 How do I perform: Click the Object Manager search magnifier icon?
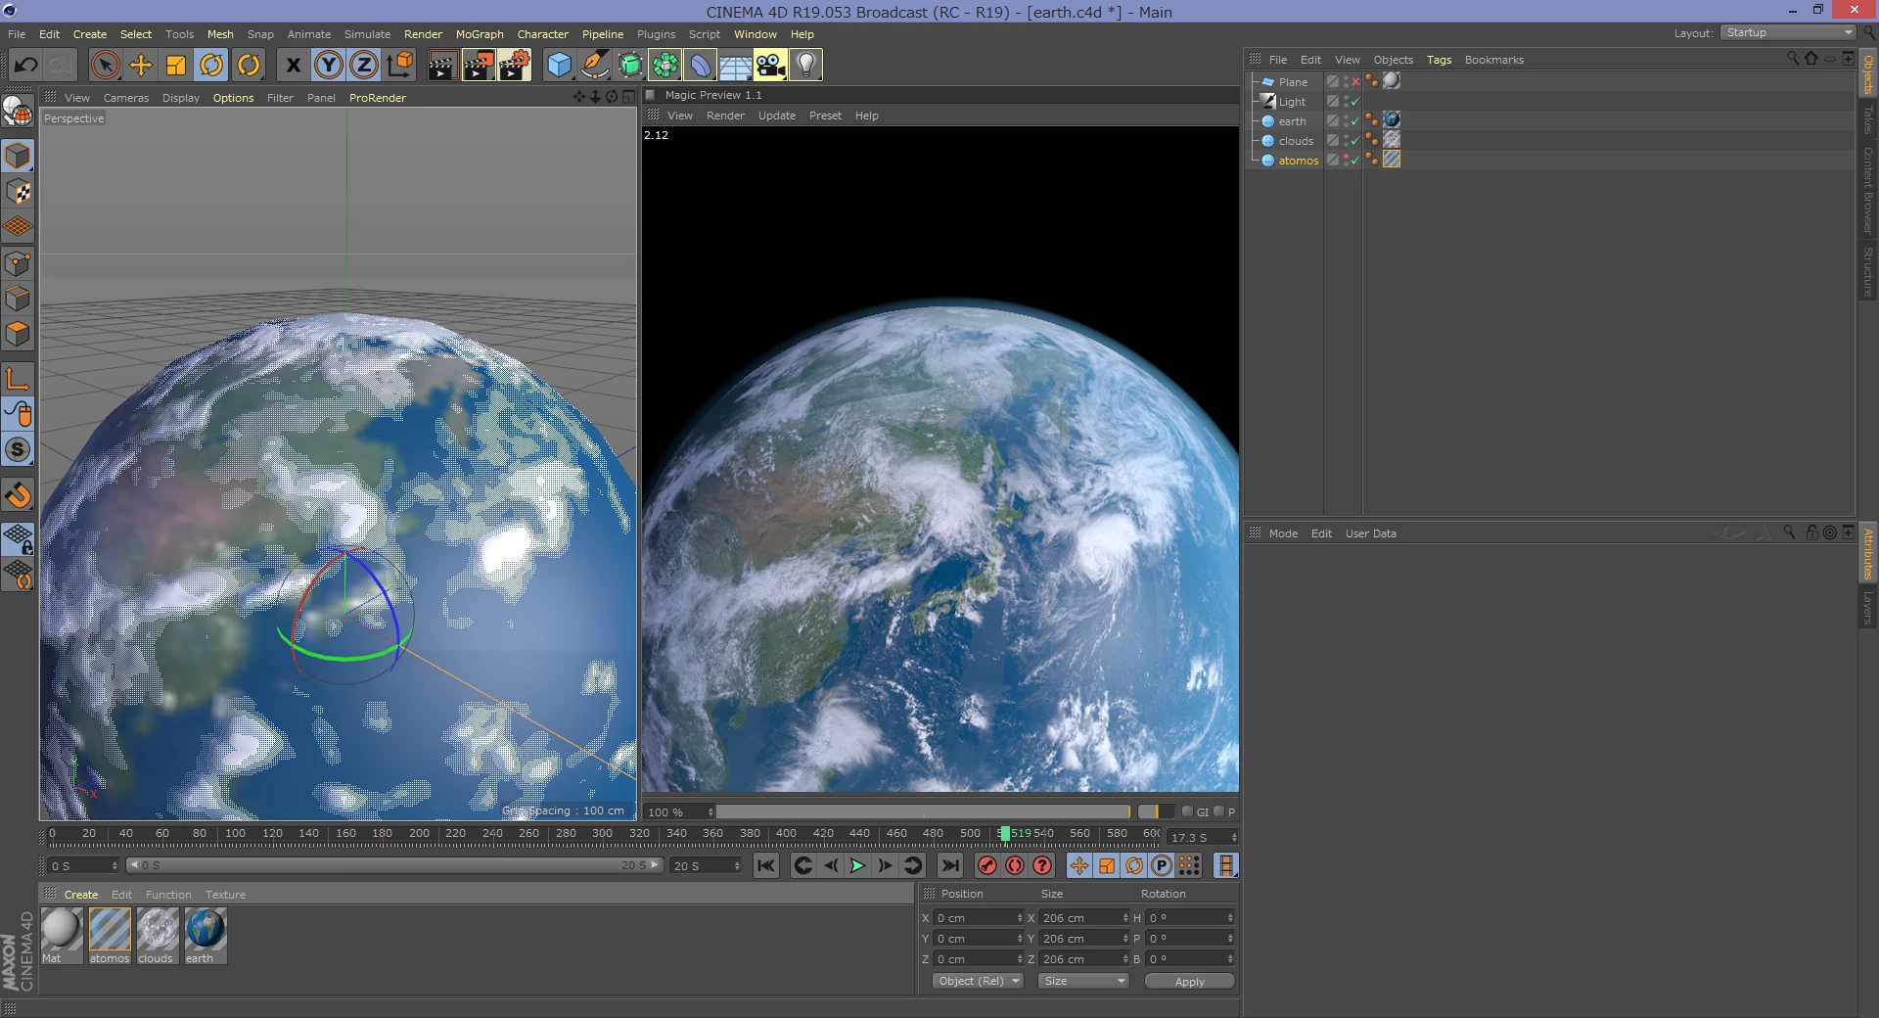(x=1793, y=59)
